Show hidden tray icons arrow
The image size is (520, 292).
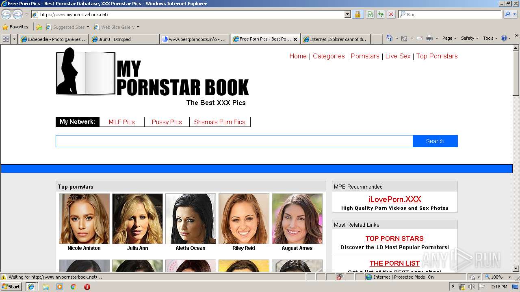[453, 287]
